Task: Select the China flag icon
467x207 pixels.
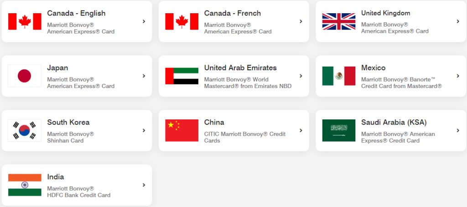Action: (182, 130)
